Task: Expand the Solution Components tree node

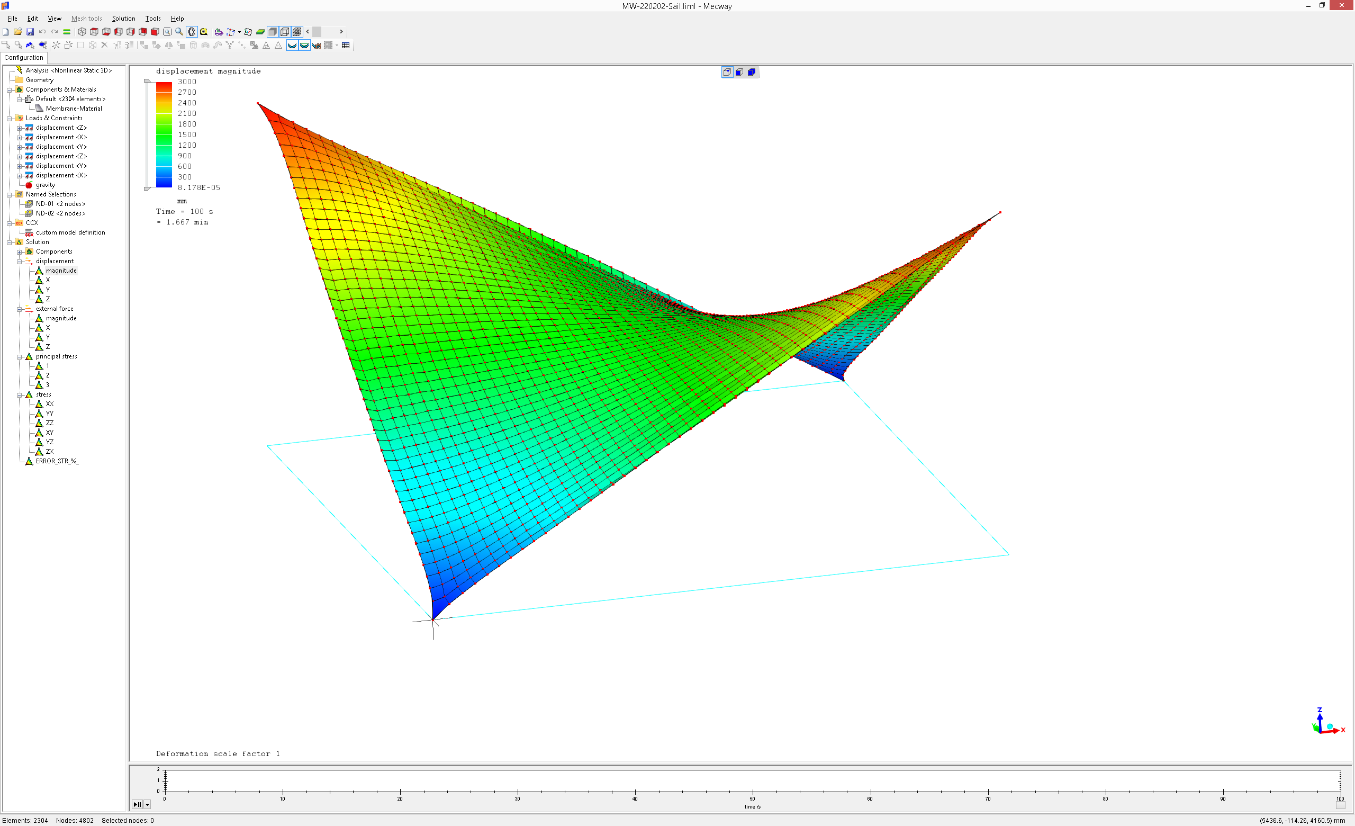Action: click(19, 252)
